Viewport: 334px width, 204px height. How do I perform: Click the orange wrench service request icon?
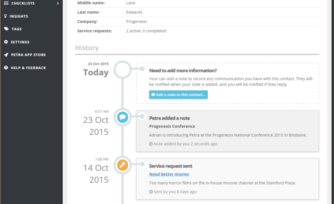tap(123, 165)
